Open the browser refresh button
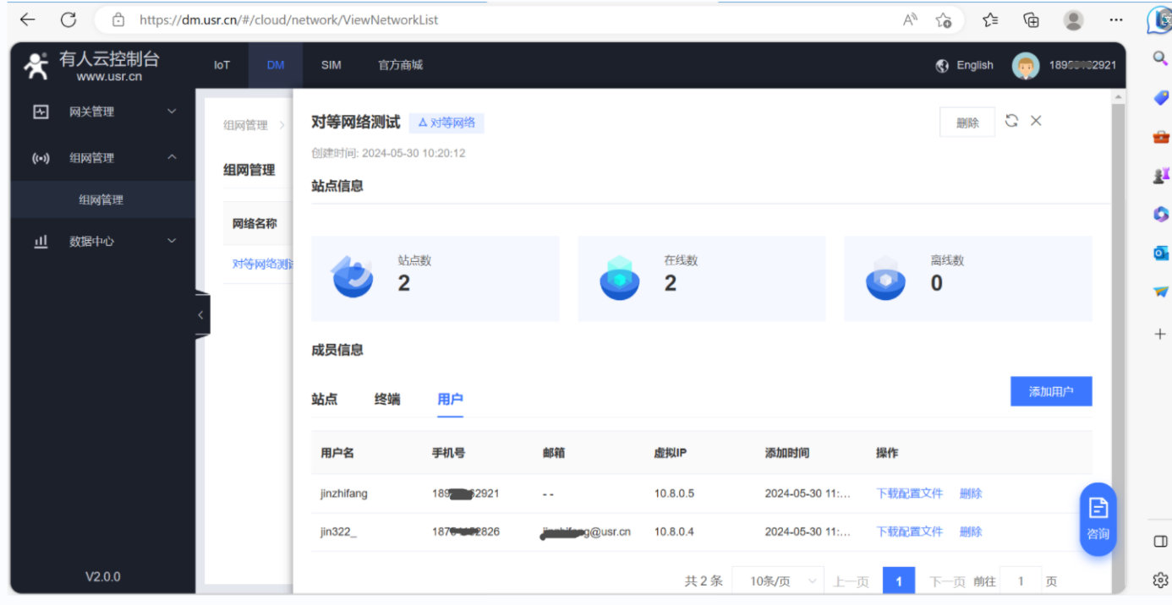 tap(68, 19)
